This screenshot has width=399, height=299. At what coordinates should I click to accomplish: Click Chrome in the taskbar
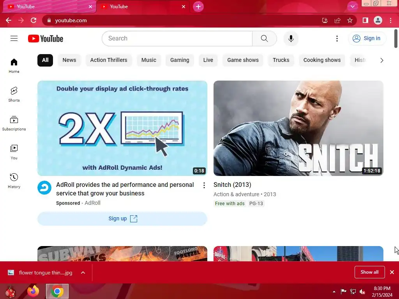pyautogui.click(x=57, y=291)
